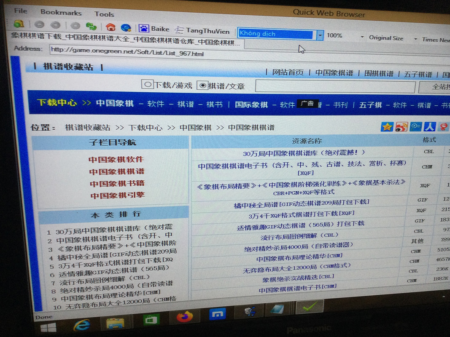Open 五子棋谱 in the top navigation
The height and width of the screenshot is (337, 450).
(x=418, y=75)
